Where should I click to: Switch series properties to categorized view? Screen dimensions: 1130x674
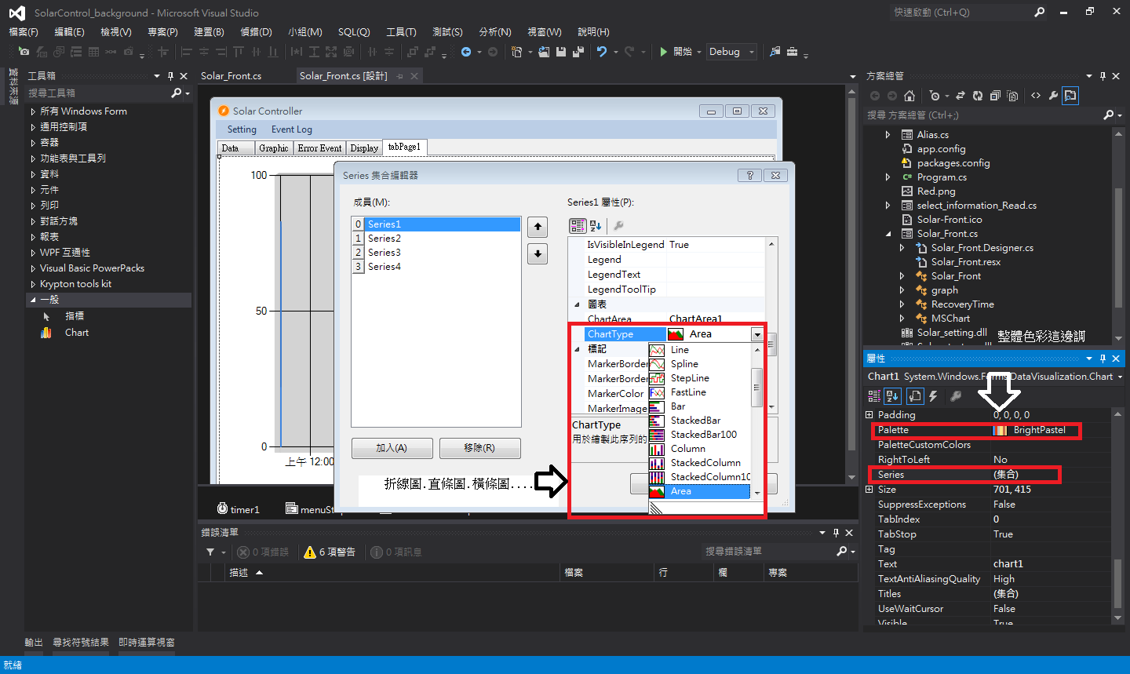tap(578, 226)
